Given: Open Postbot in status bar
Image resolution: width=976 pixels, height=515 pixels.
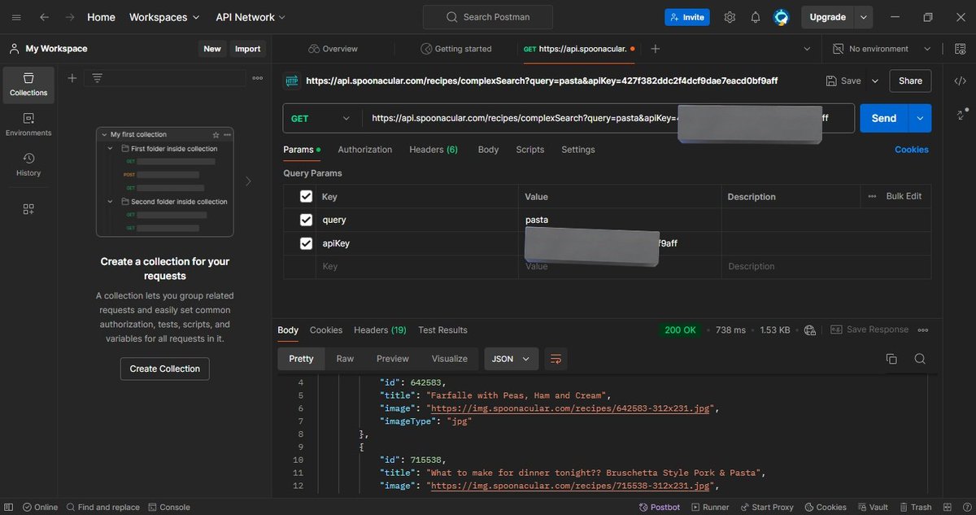Looking at the screenshot, I should (660, 507).
